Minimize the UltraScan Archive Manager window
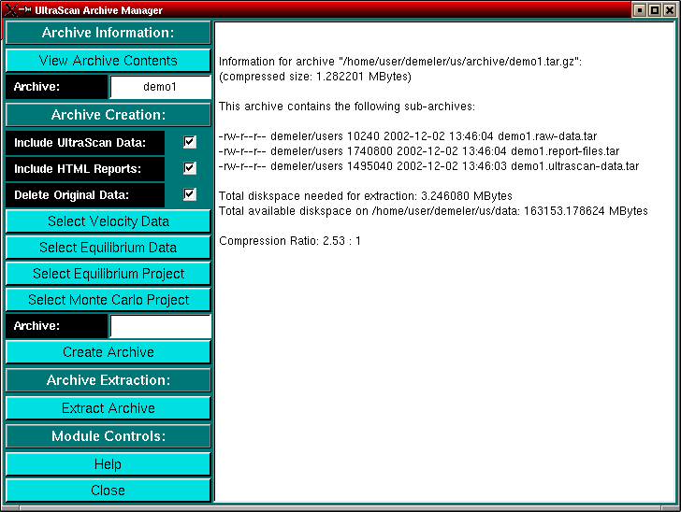Viewport: 681px width, 512px height. click(639, 9)
